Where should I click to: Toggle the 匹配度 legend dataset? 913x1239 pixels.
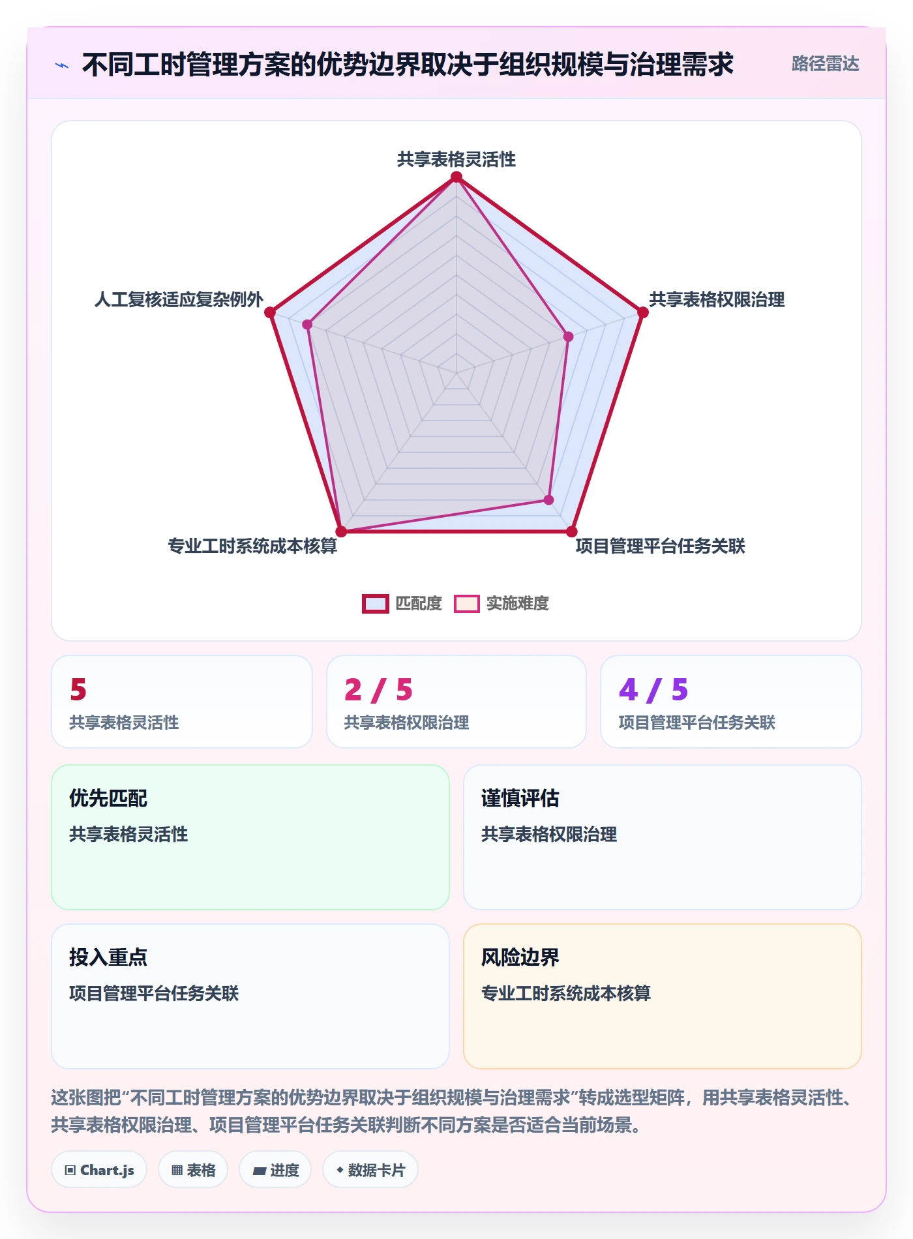click(x=402, y=603)
